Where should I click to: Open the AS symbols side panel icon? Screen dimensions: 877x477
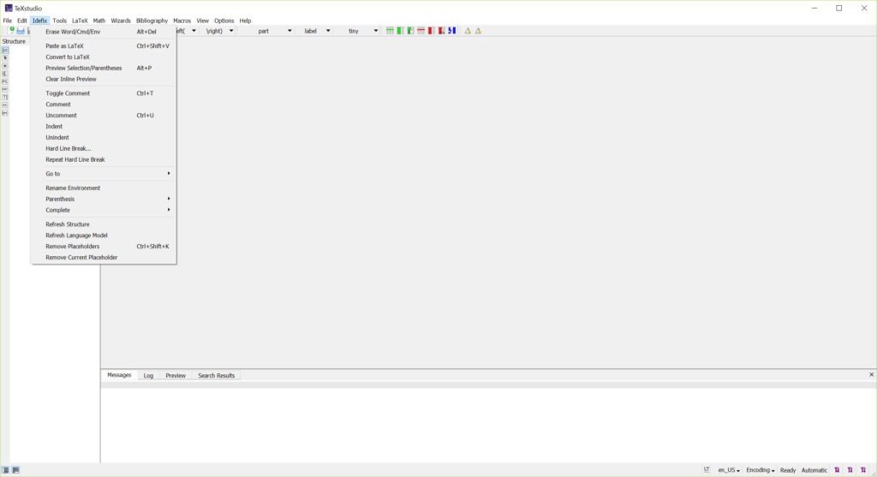pyautogui.click(x=5, y=105)
